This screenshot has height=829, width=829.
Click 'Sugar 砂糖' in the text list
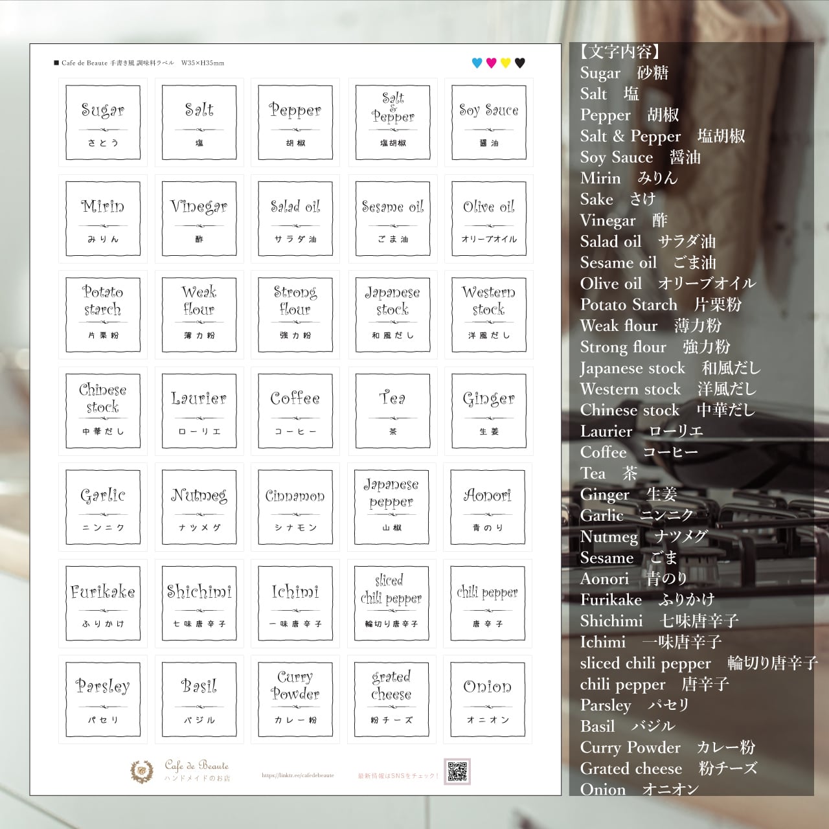624,73
